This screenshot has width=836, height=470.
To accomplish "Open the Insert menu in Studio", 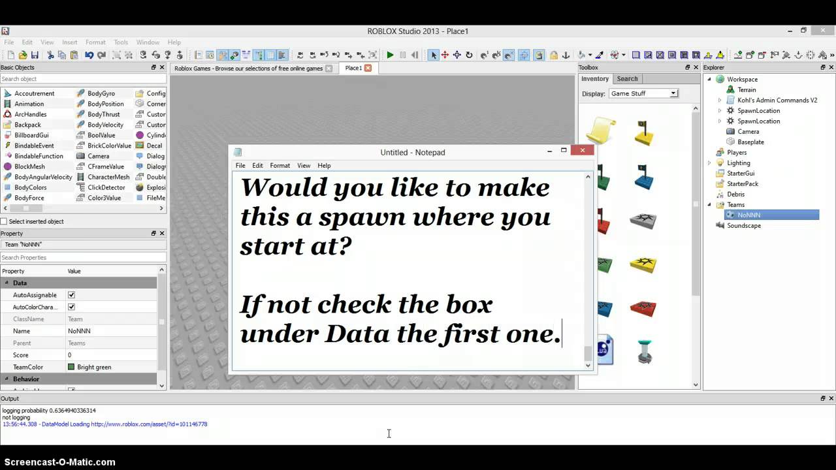I will 69,42.
